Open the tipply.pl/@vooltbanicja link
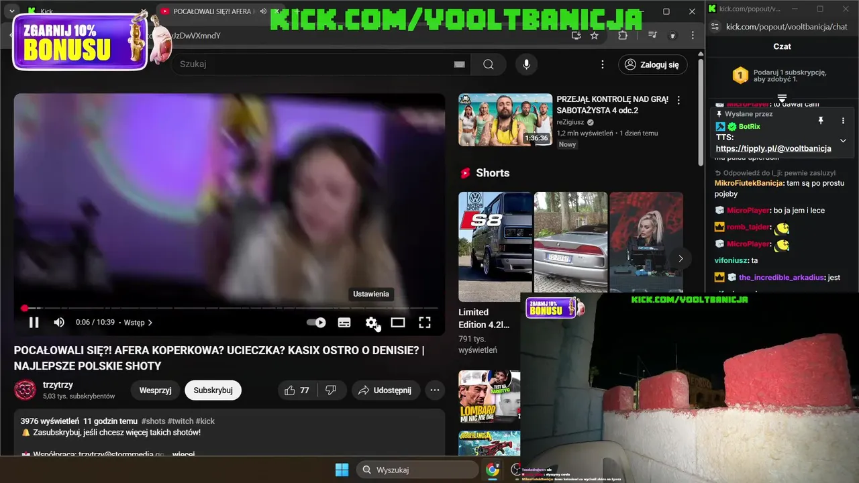This screenshot has width=859, height=483. click(773, 148)
